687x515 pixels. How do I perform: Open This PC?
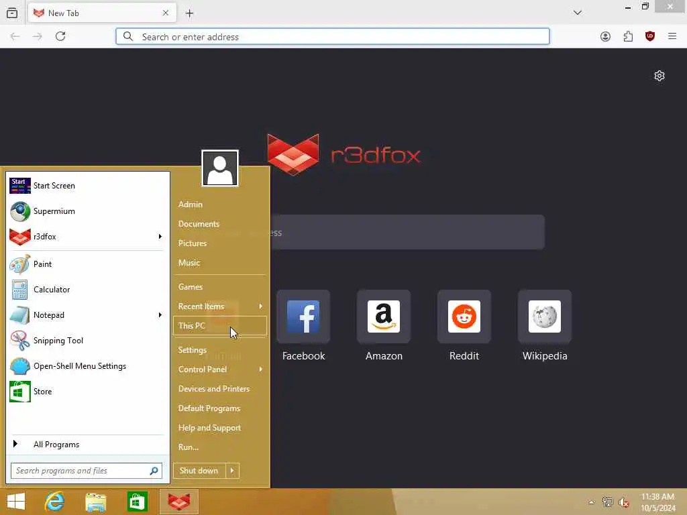click(219, 326)
